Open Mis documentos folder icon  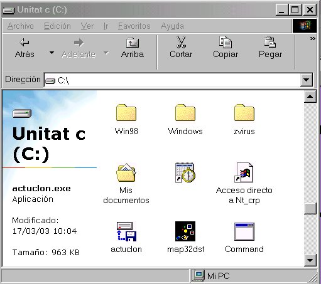[x=126, y=172]
